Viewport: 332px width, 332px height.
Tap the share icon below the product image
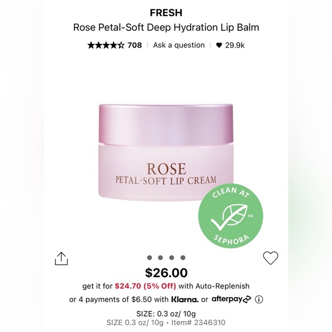pos(61,258)
